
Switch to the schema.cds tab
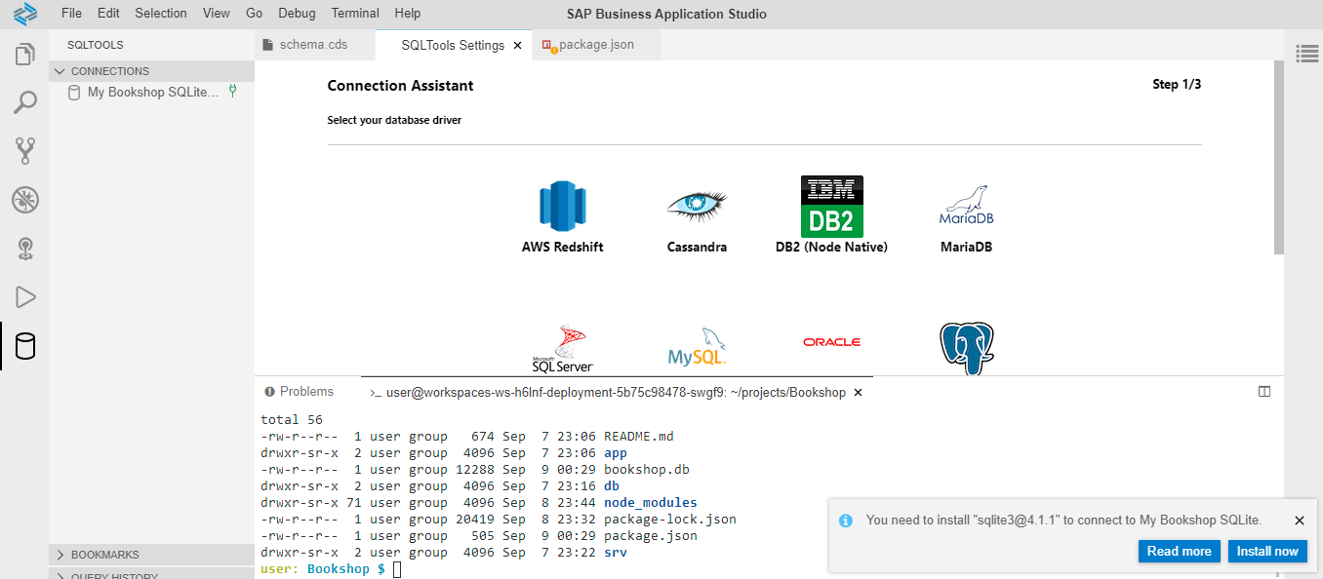(x=314, y=44)
